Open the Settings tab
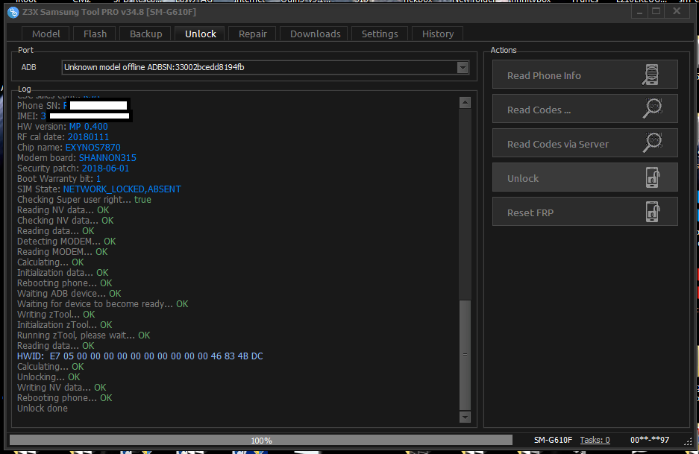The height and width of the screenshot is (454, 699). pos(380,34)
